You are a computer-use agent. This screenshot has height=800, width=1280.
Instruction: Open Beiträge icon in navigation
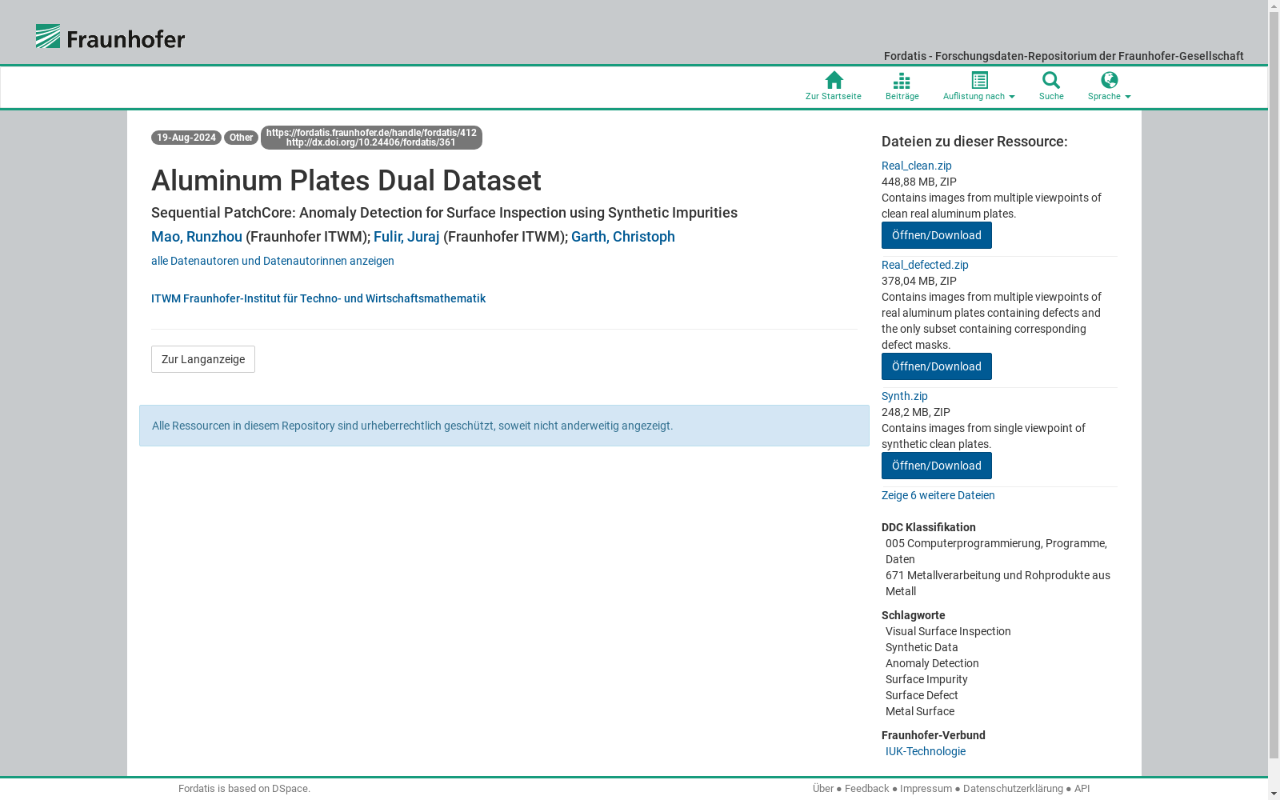pos(902,86)
